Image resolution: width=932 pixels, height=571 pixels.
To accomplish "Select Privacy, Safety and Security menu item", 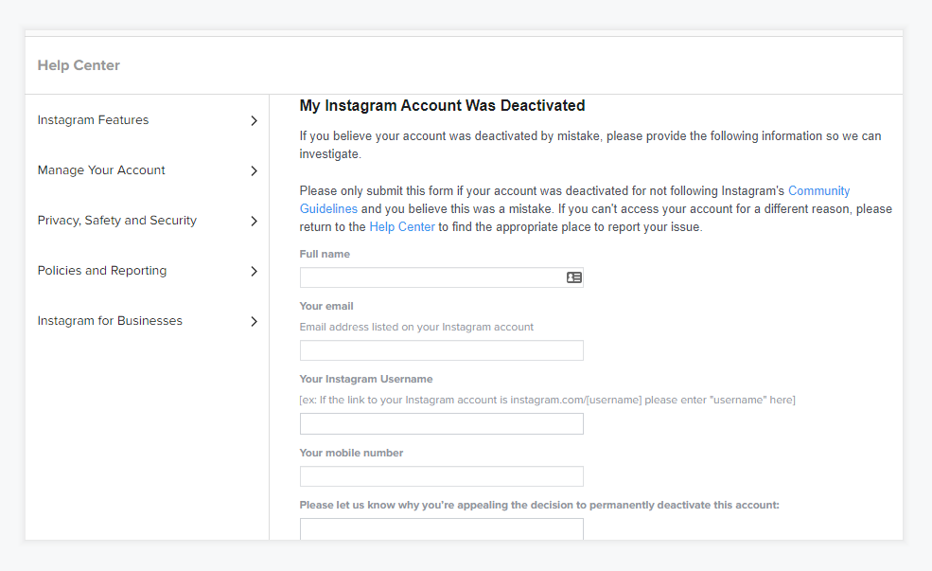I will (117, 221).
